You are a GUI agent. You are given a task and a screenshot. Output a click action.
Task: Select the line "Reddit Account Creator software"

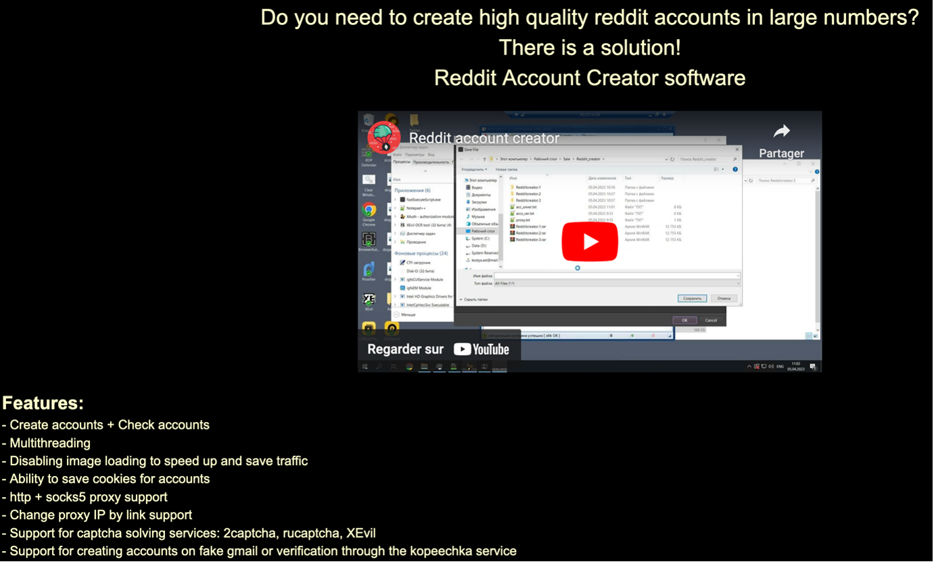point(590,78)
